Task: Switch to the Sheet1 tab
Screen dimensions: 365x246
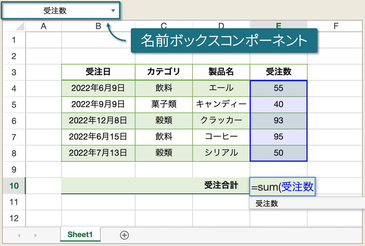Action: (x=80, y=235)
